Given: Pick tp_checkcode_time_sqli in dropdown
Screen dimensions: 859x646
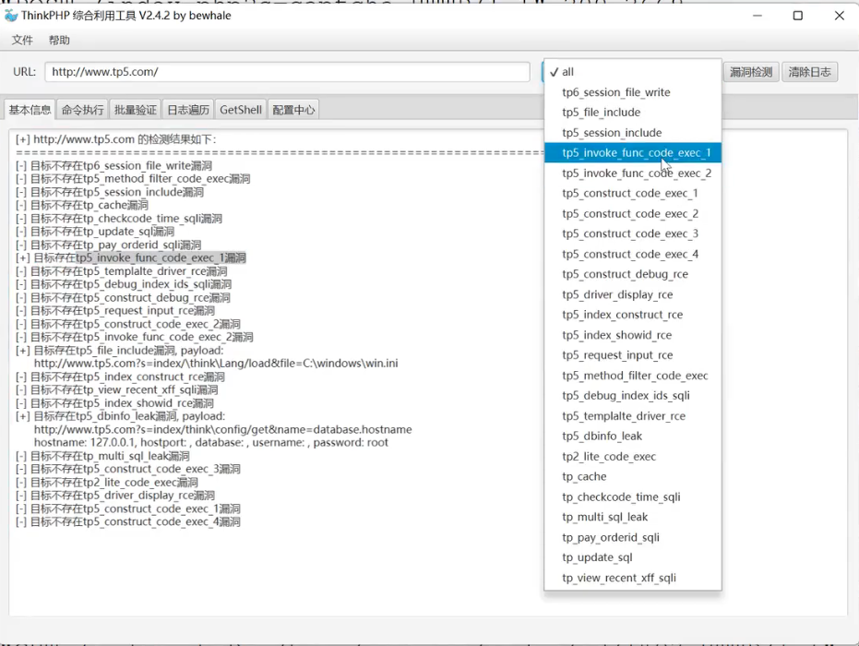Looking at the screenshot, I should click(x=633, y=497).
